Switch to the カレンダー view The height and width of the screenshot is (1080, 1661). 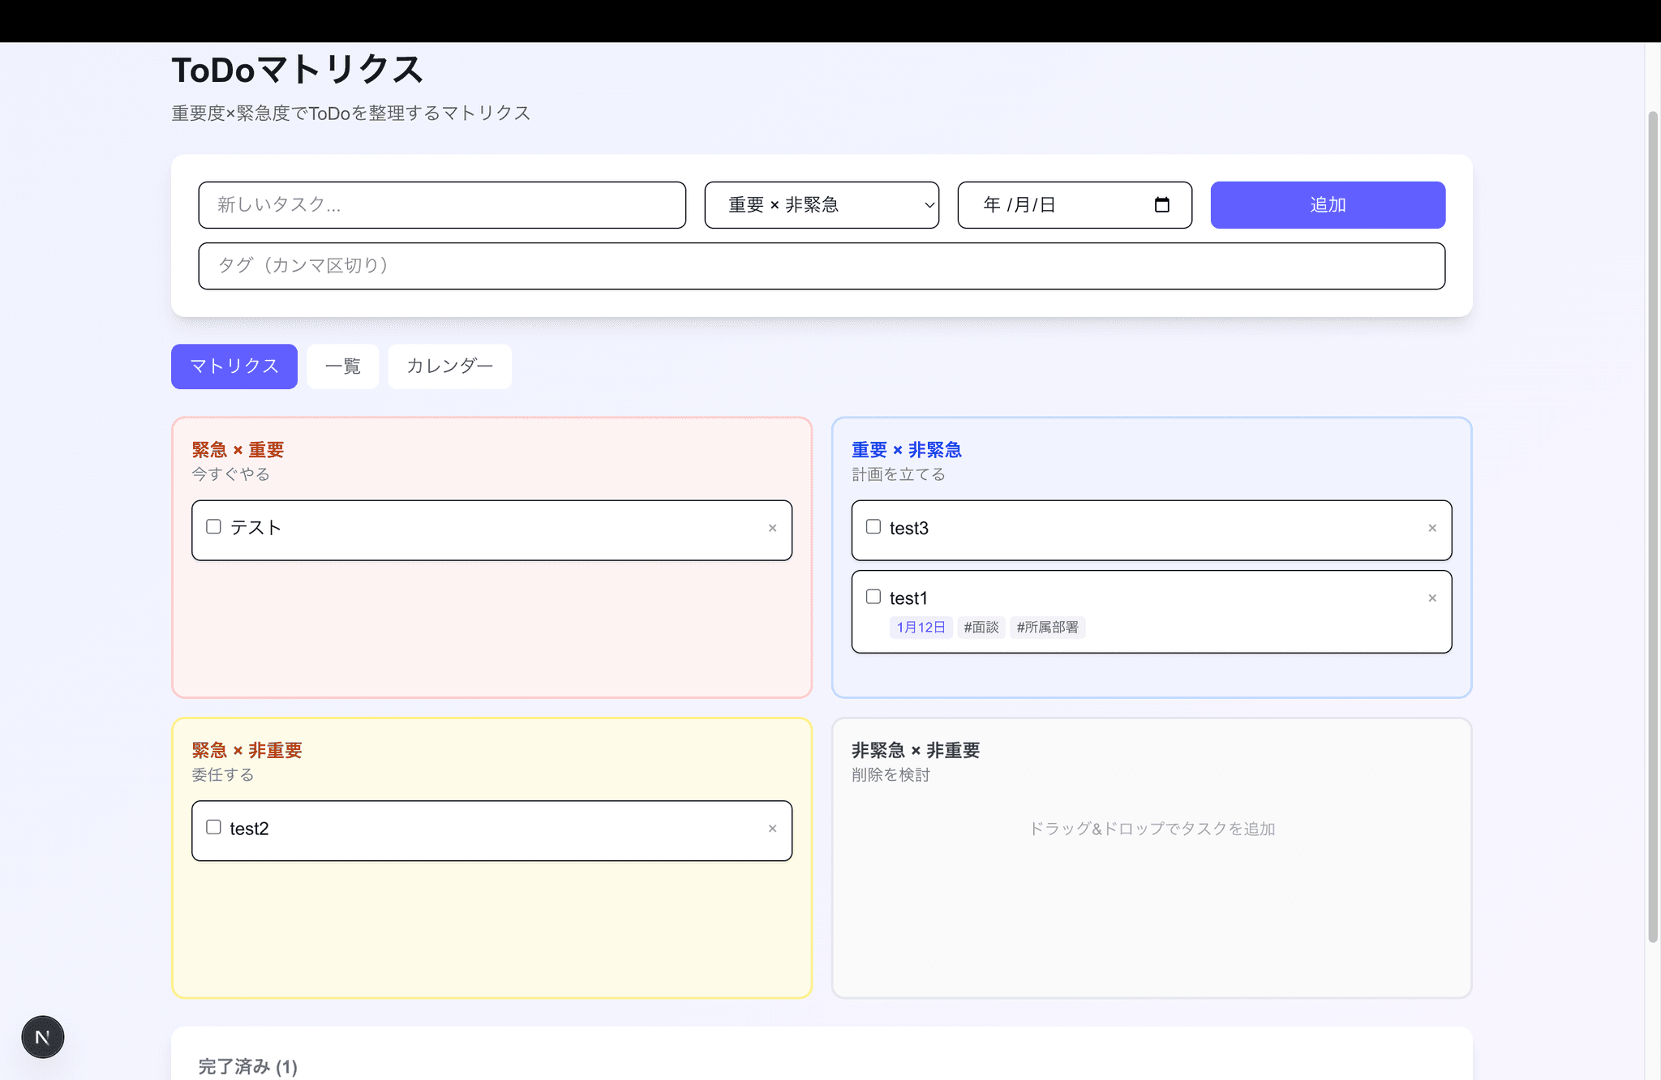coord(449,366)
